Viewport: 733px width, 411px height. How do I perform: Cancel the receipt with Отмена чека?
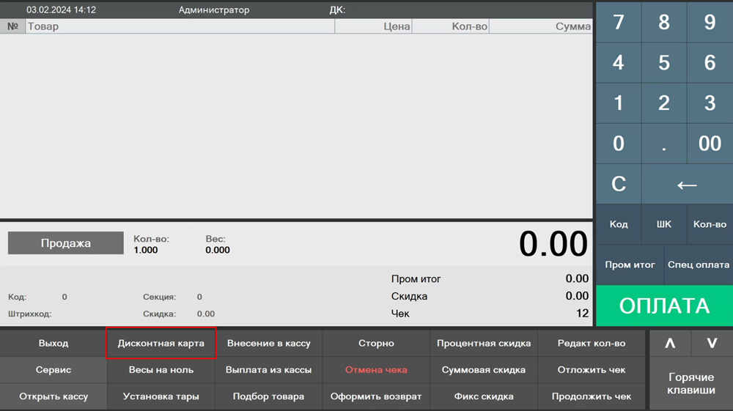tap(376, 370)
